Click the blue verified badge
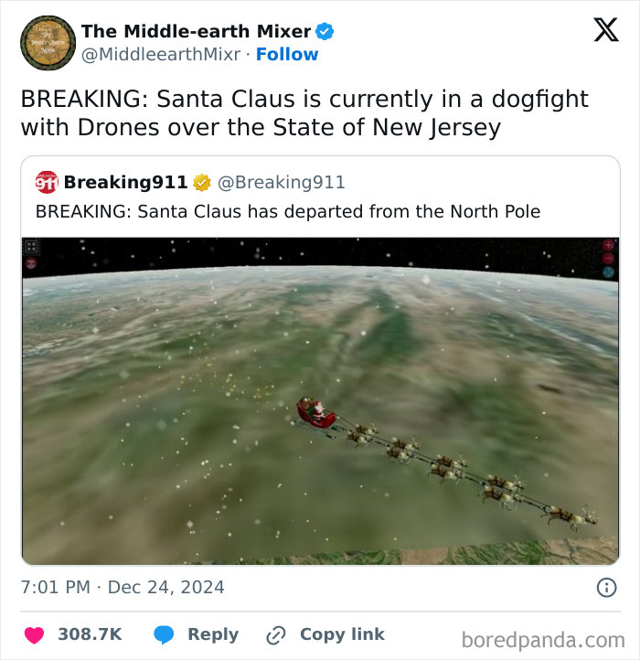This screenshot has width=640, height=660. point(325,32)
